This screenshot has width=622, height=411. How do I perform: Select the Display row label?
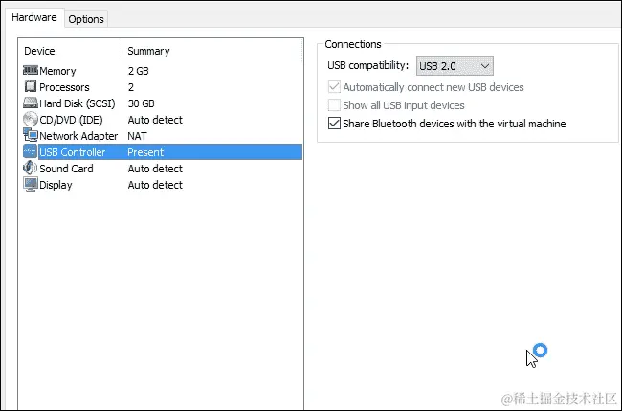[56, 185]
